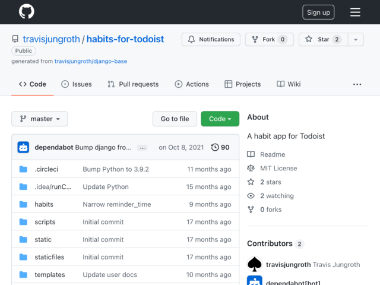Expand commit message ellipsis button
The width and height of the screenshot is (380, 285).
[x=142, y=148]
